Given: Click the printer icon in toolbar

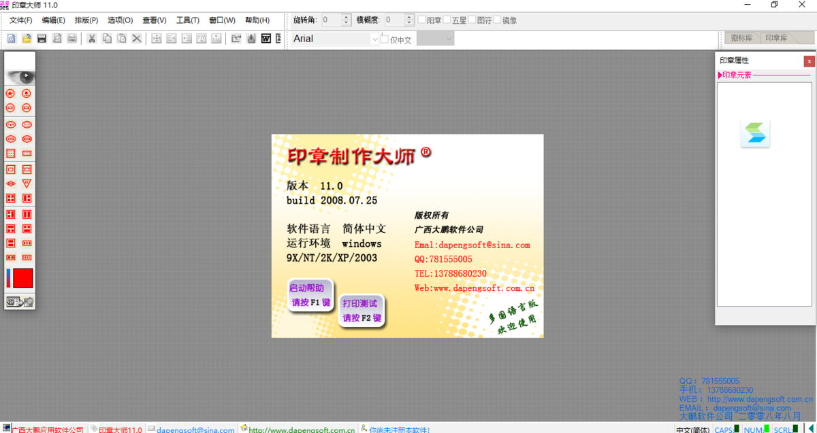Looking at the screenshot, I should click(x=71, y=39).
